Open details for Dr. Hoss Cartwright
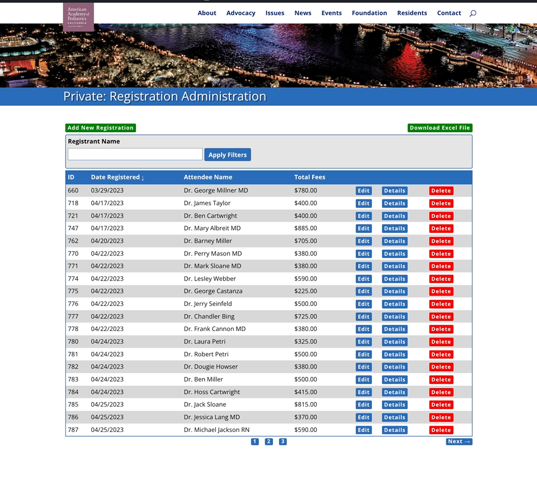The image size is (537, 480). [x=394, y=392]
